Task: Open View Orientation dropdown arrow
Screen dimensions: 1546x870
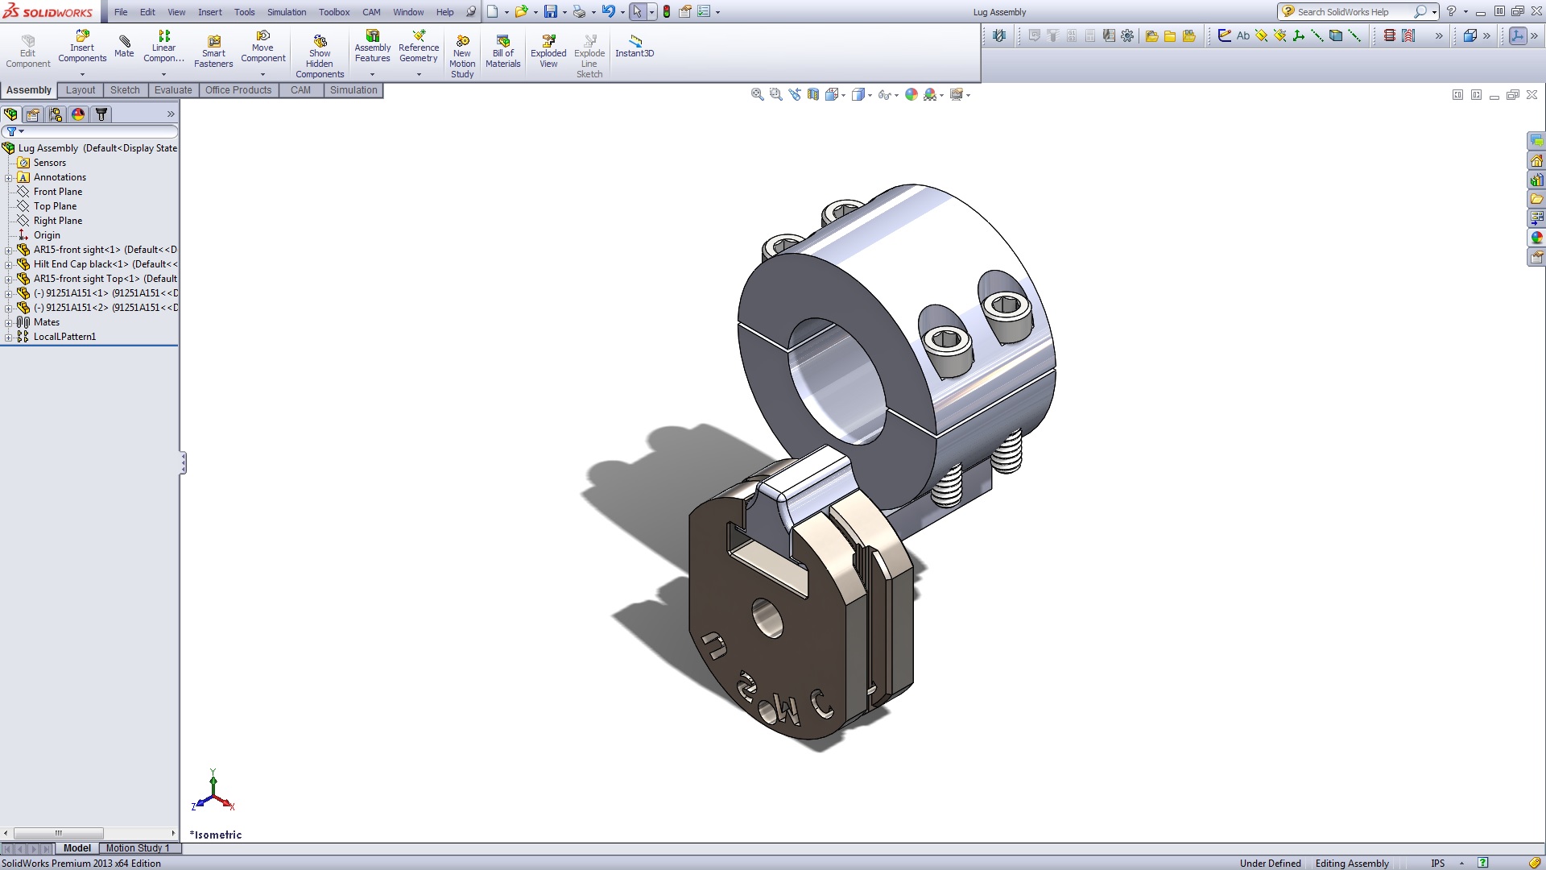Action: [843, 96]
